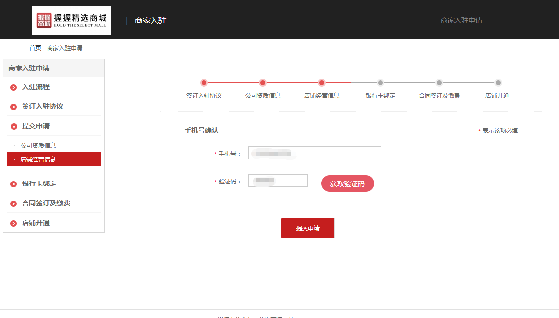Click the 公司资质信息 progress step dot
The width and height of the screenshot is (559, 318).
click(263, 83)
